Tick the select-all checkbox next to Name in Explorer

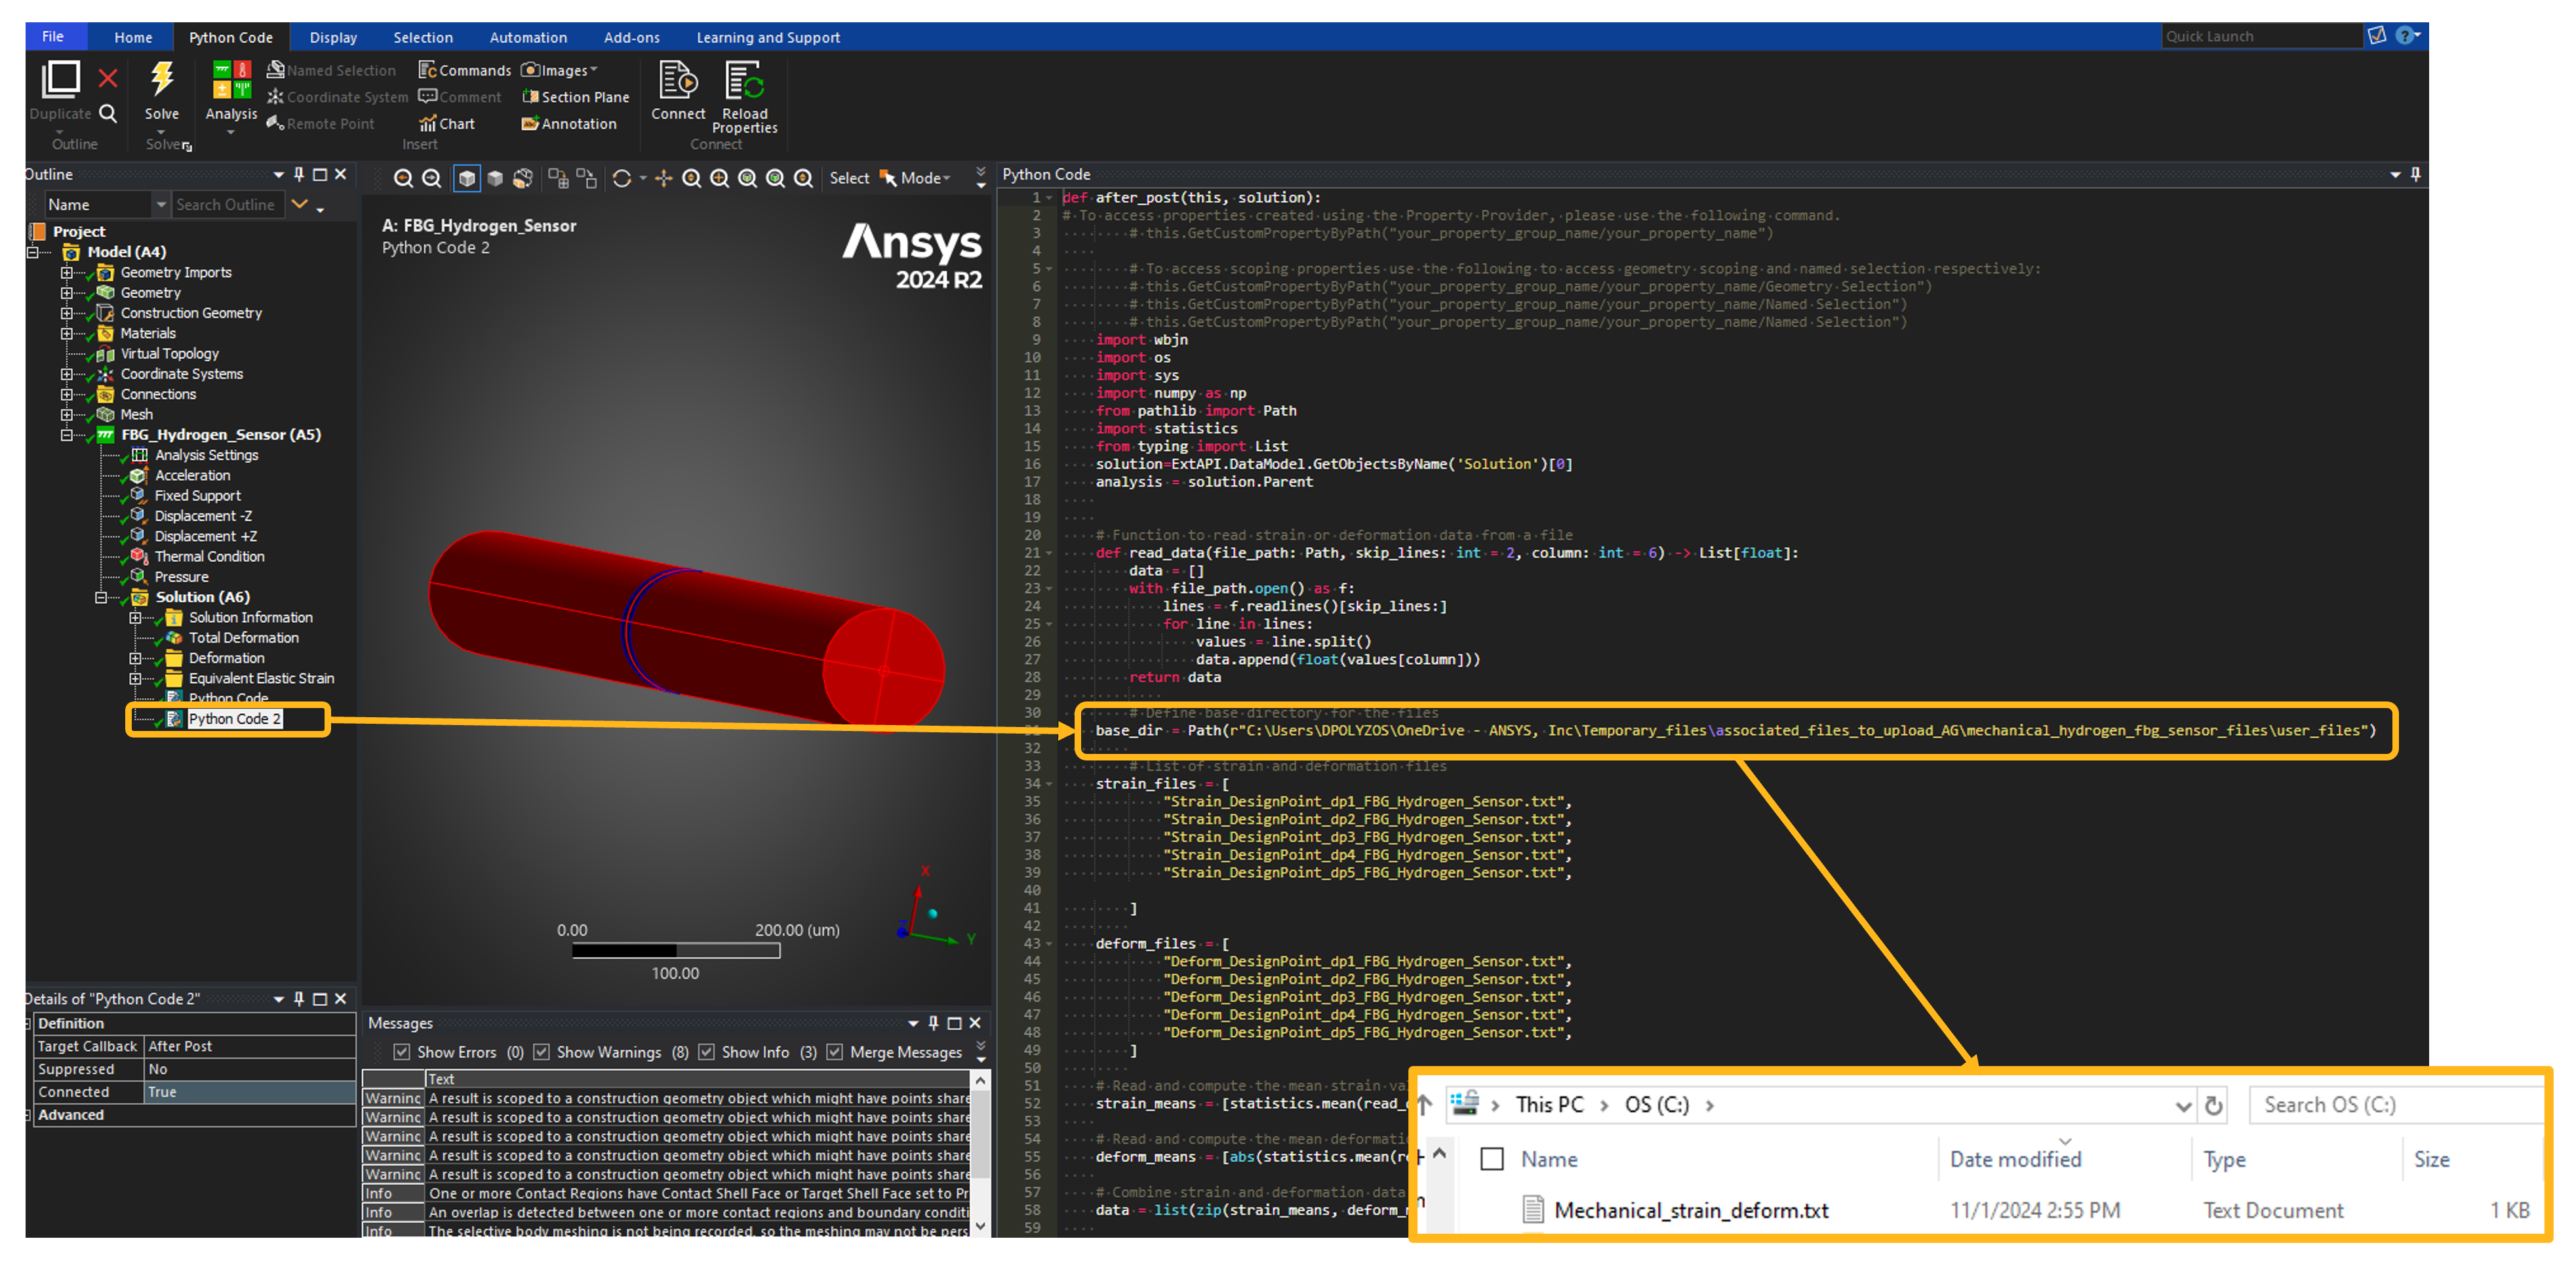coord(1491,1159)
